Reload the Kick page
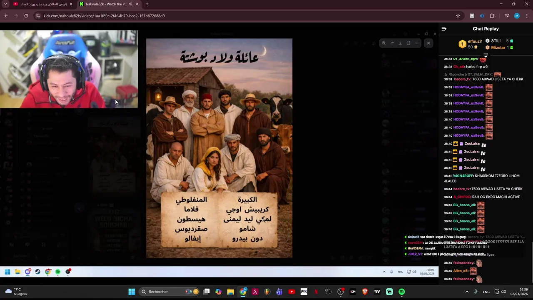The width and height of the screenshot is (533, 300). tap(26, 16)
